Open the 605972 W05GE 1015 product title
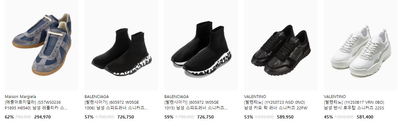The image size is (398, 127). click(196, 105)
